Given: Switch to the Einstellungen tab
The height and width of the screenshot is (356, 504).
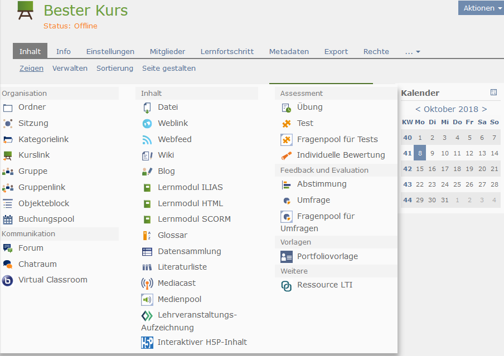Looking at the screenshot, I should pos(110,52).
